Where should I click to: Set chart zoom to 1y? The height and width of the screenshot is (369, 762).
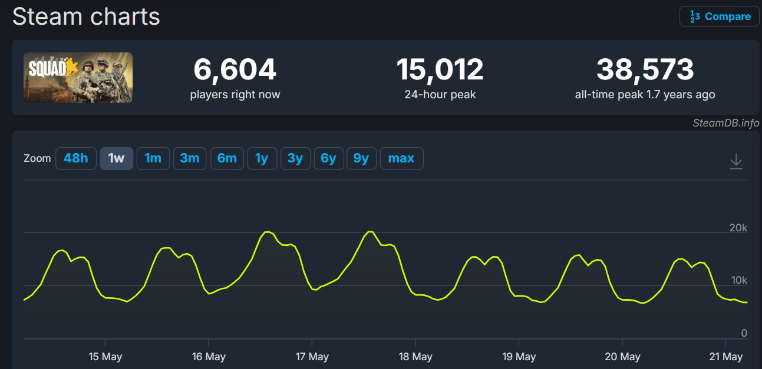[262, 158]
